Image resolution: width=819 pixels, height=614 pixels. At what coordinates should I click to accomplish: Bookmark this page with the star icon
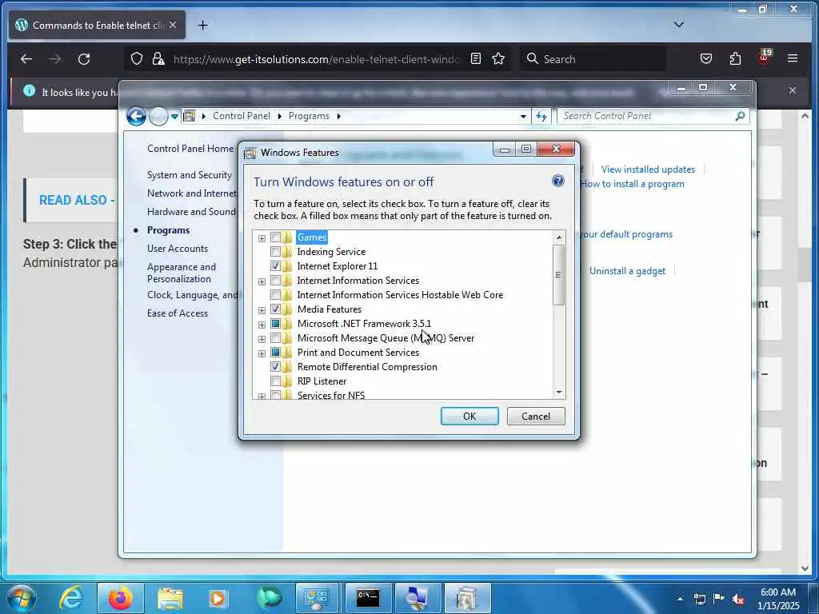[498, 58]
